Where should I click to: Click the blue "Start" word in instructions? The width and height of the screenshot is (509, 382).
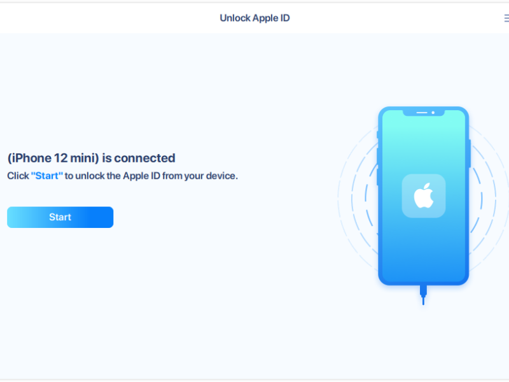(47, 176)
